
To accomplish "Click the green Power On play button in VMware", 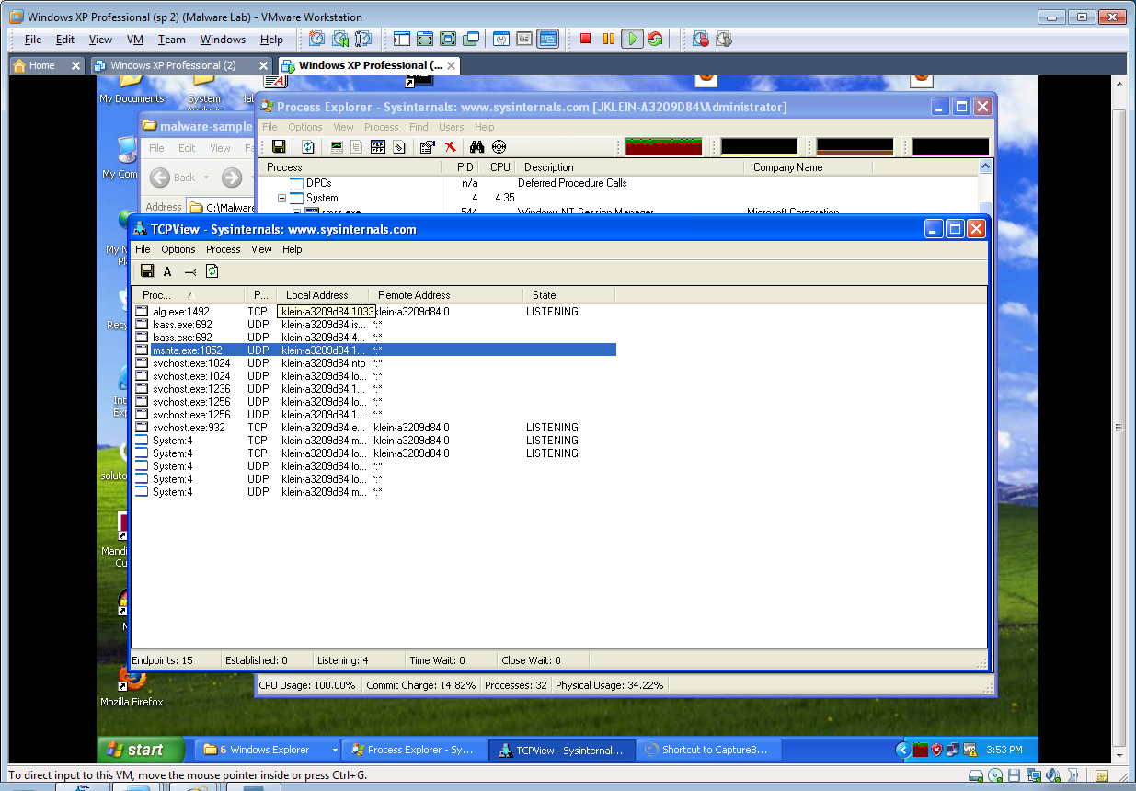I will tap(632, 39).
